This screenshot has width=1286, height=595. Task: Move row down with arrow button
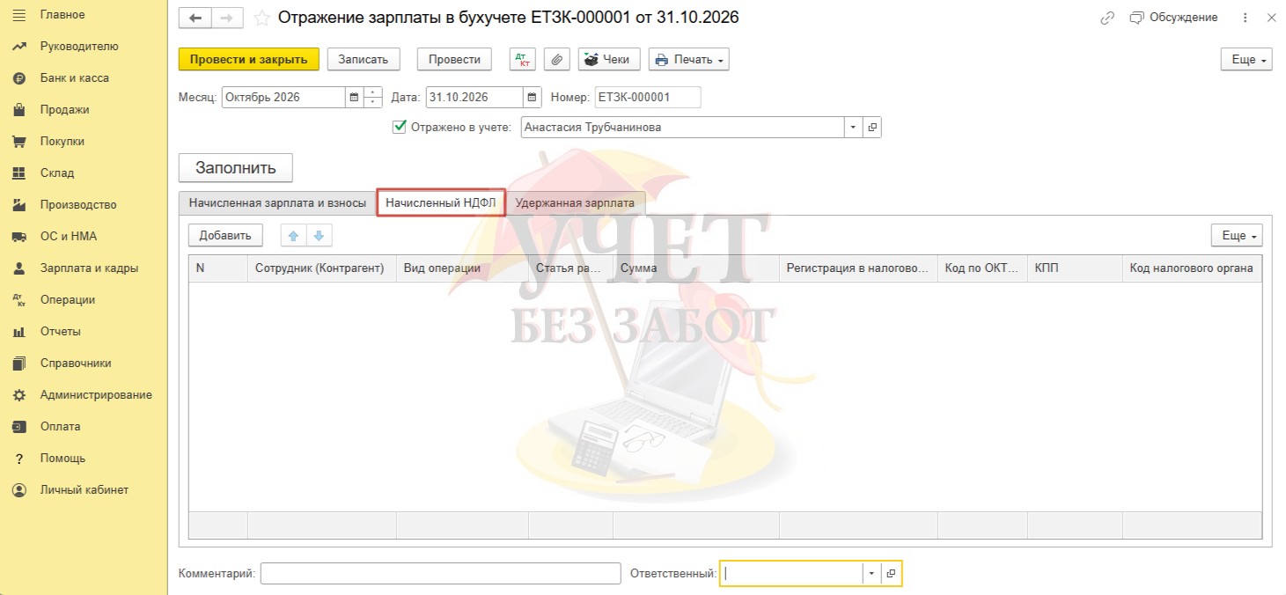(x=319, y=235)
